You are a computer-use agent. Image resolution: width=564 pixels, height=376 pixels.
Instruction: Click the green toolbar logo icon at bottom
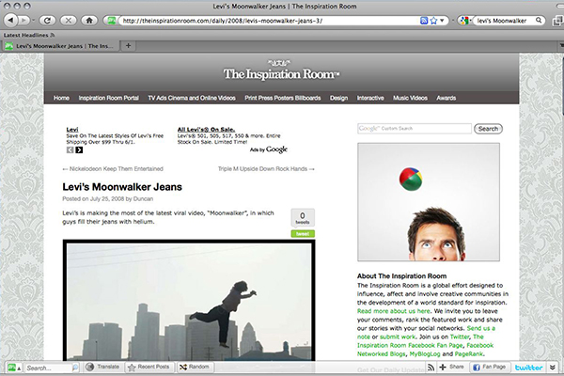pos(12,368)
